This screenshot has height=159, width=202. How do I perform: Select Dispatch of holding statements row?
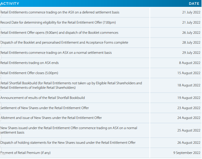68,143
